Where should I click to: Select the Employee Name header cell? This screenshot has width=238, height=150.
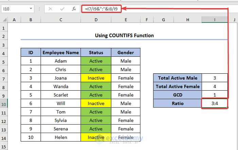click(x=61, y=53)
